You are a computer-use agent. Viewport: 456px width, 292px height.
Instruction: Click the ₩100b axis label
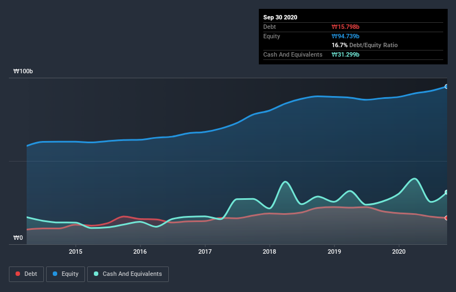[23, 71]
